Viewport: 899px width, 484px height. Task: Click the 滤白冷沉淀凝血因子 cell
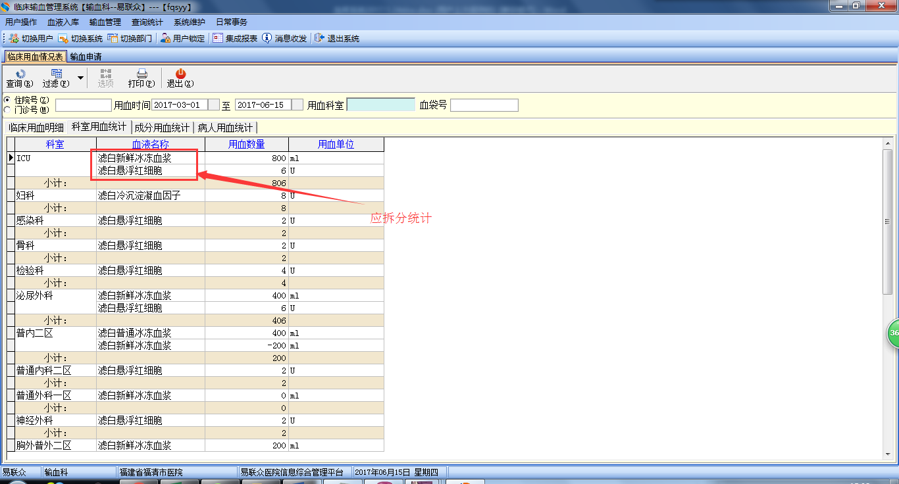[x=151, y=196]
